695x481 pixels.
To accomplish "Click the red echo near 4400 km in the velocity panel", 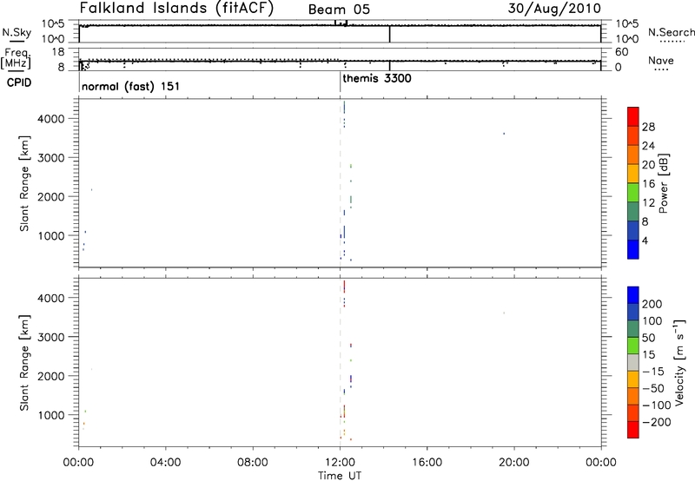I will [x=344, y=287].
